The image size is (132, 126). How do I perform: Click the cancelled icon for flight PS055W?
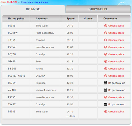pos(106,33)
